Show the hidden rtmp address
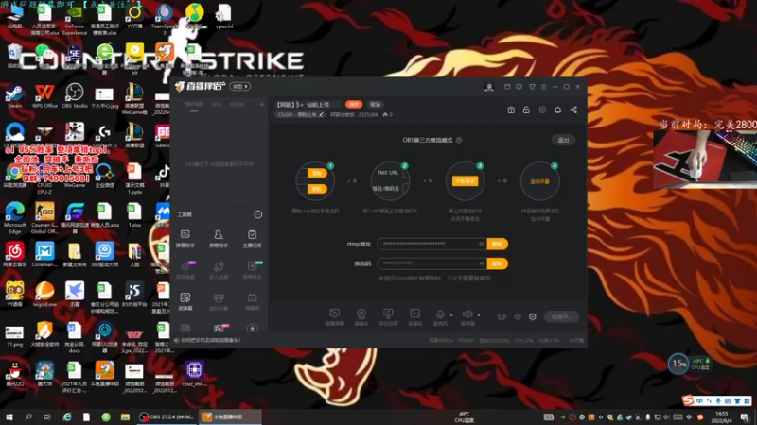The width and height of the screenshot is (757, 425). tap(481, 244)
